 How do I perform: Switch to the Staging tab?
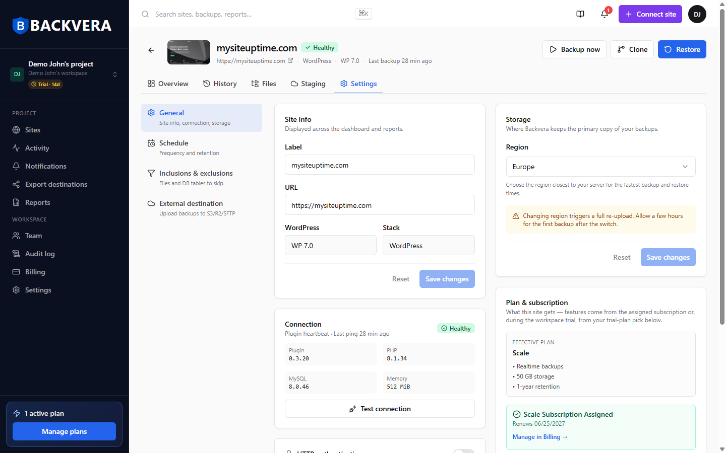coord(308,84)
